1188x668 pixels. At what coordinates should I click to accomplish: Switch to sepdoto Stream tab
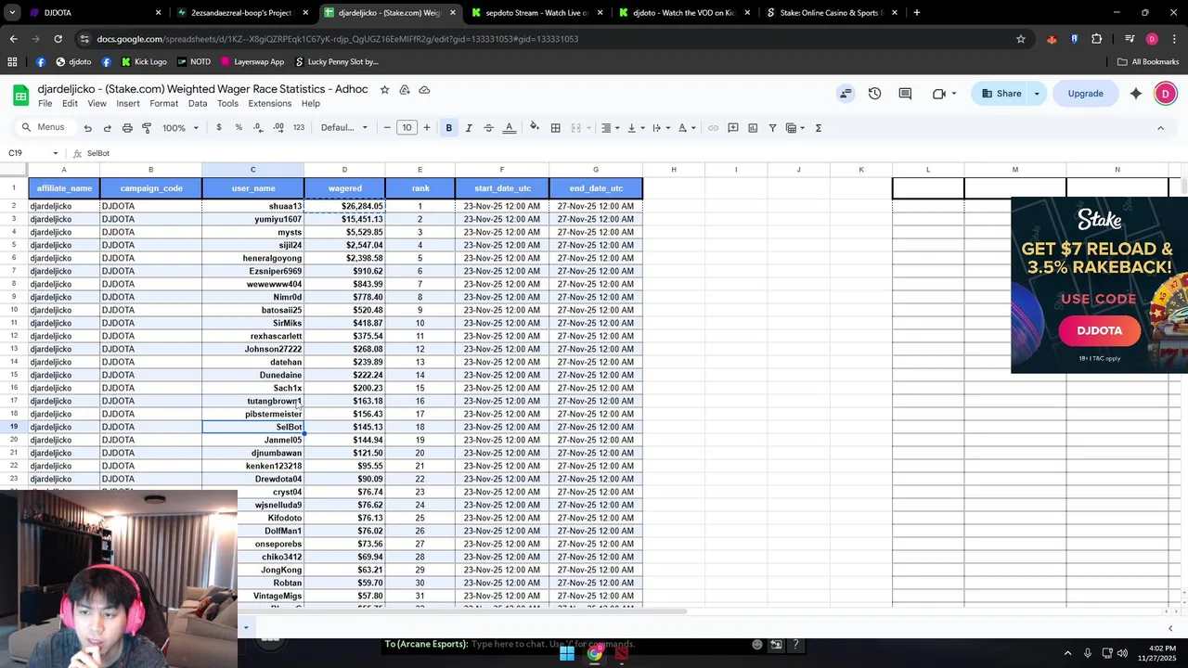tap(536, 13)
